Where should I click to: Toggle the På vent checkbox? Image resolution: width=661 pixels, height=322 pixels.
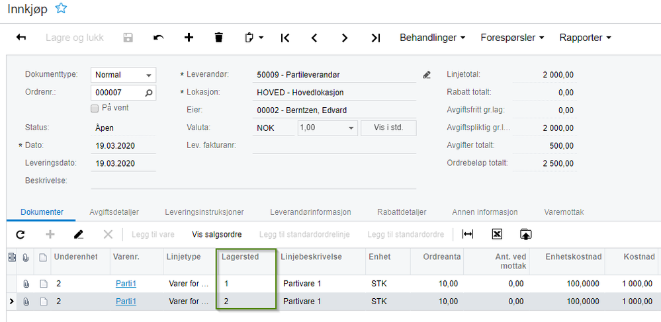pyautogui.click(x=95, y=108)
